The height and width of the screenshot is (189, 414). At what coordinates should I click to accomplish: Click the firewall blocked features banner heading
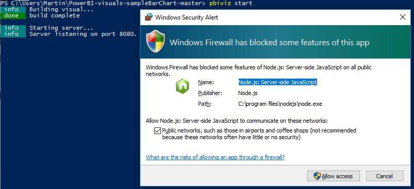[269, 43]
